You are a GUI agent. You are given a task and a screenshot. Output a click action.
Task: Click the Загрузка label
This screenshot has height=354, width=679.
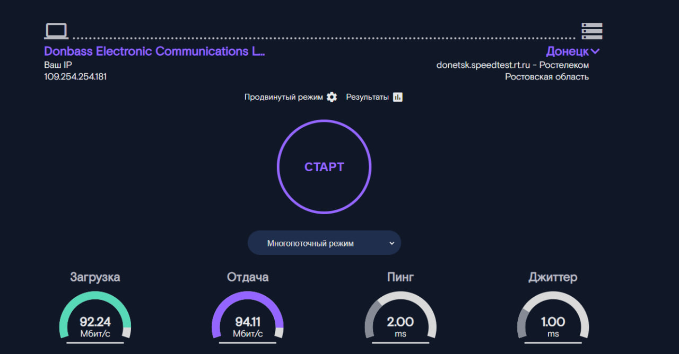[95, 277]
